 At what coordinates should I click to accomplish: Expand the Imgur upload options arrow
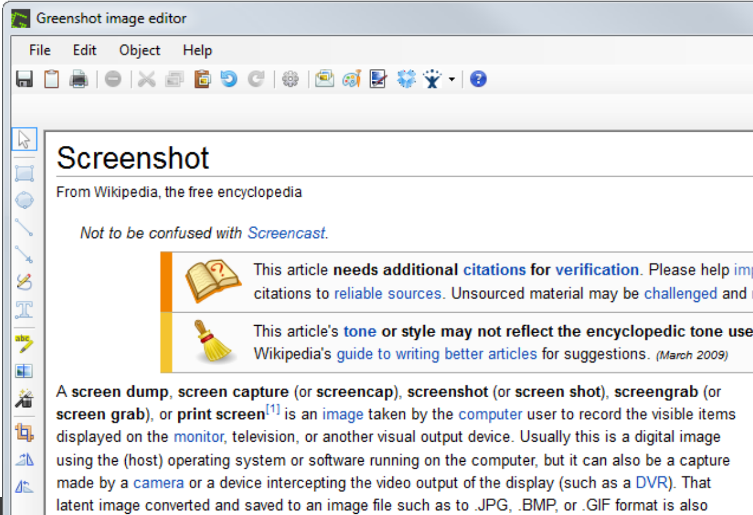coord(453,78)
